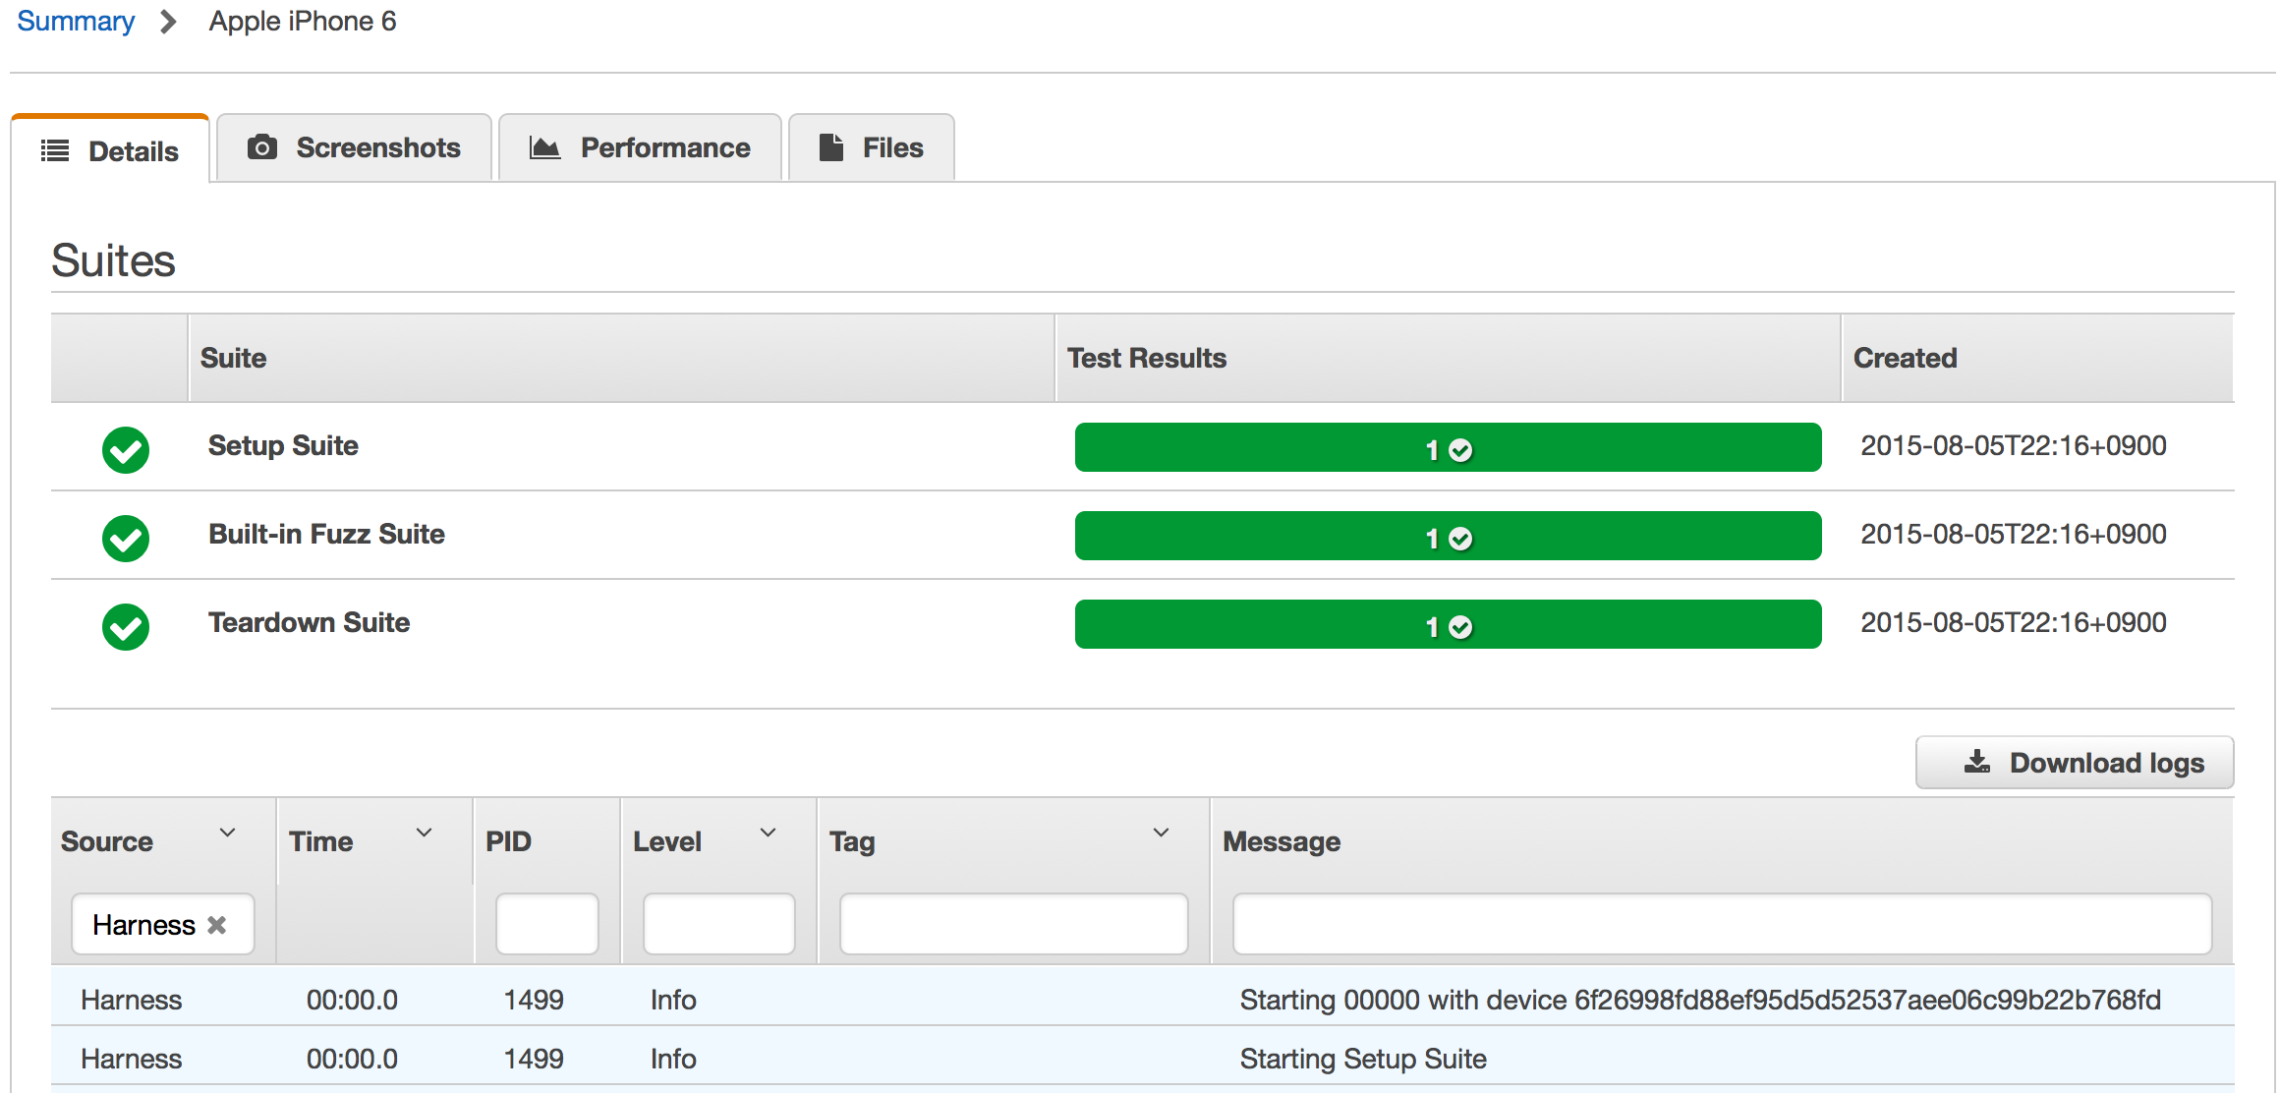
Task: Click green checkmark beside Built-in Fuzz Suite
Action: [x=126, y=539]
